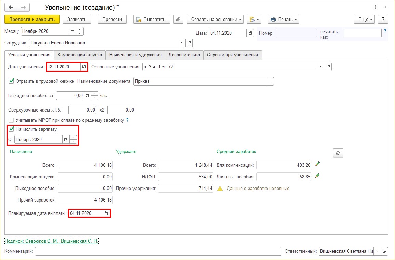Viewport: 395px width, 260px height.
Task: Switch to Дополнительно tab
Action: click(184, 55)
